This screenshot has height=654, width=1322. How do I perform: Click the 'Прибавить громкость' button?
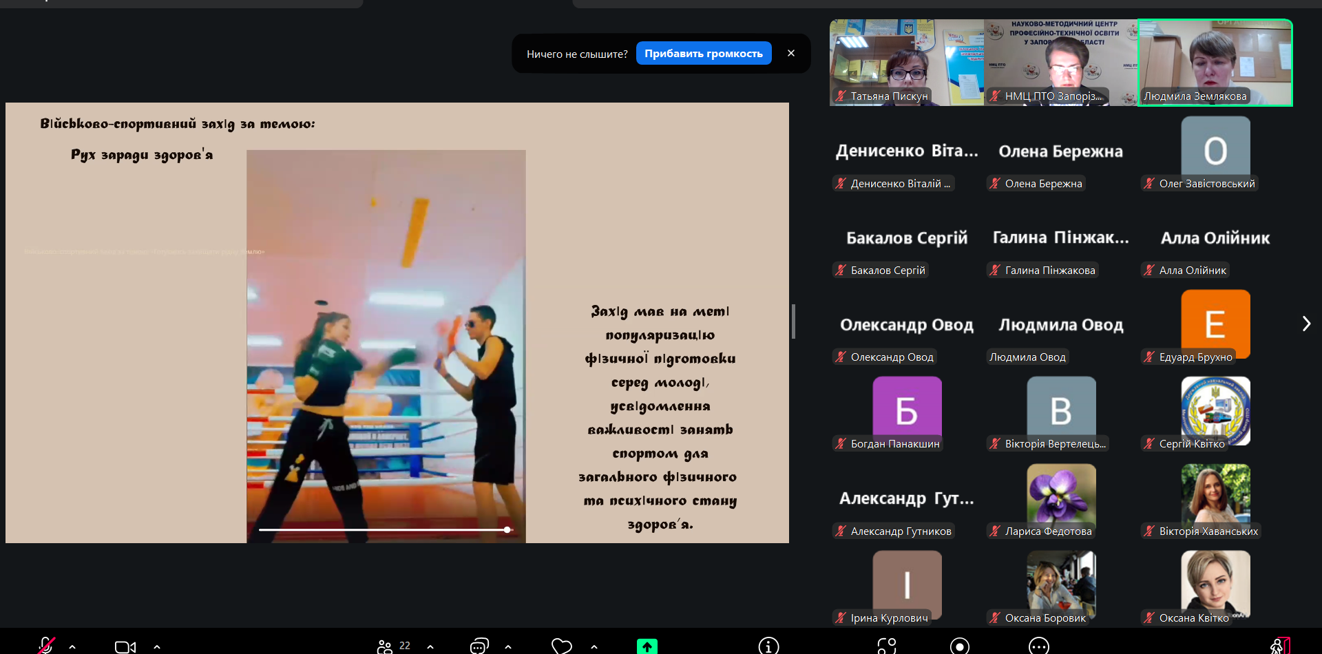tap(703, 54)
